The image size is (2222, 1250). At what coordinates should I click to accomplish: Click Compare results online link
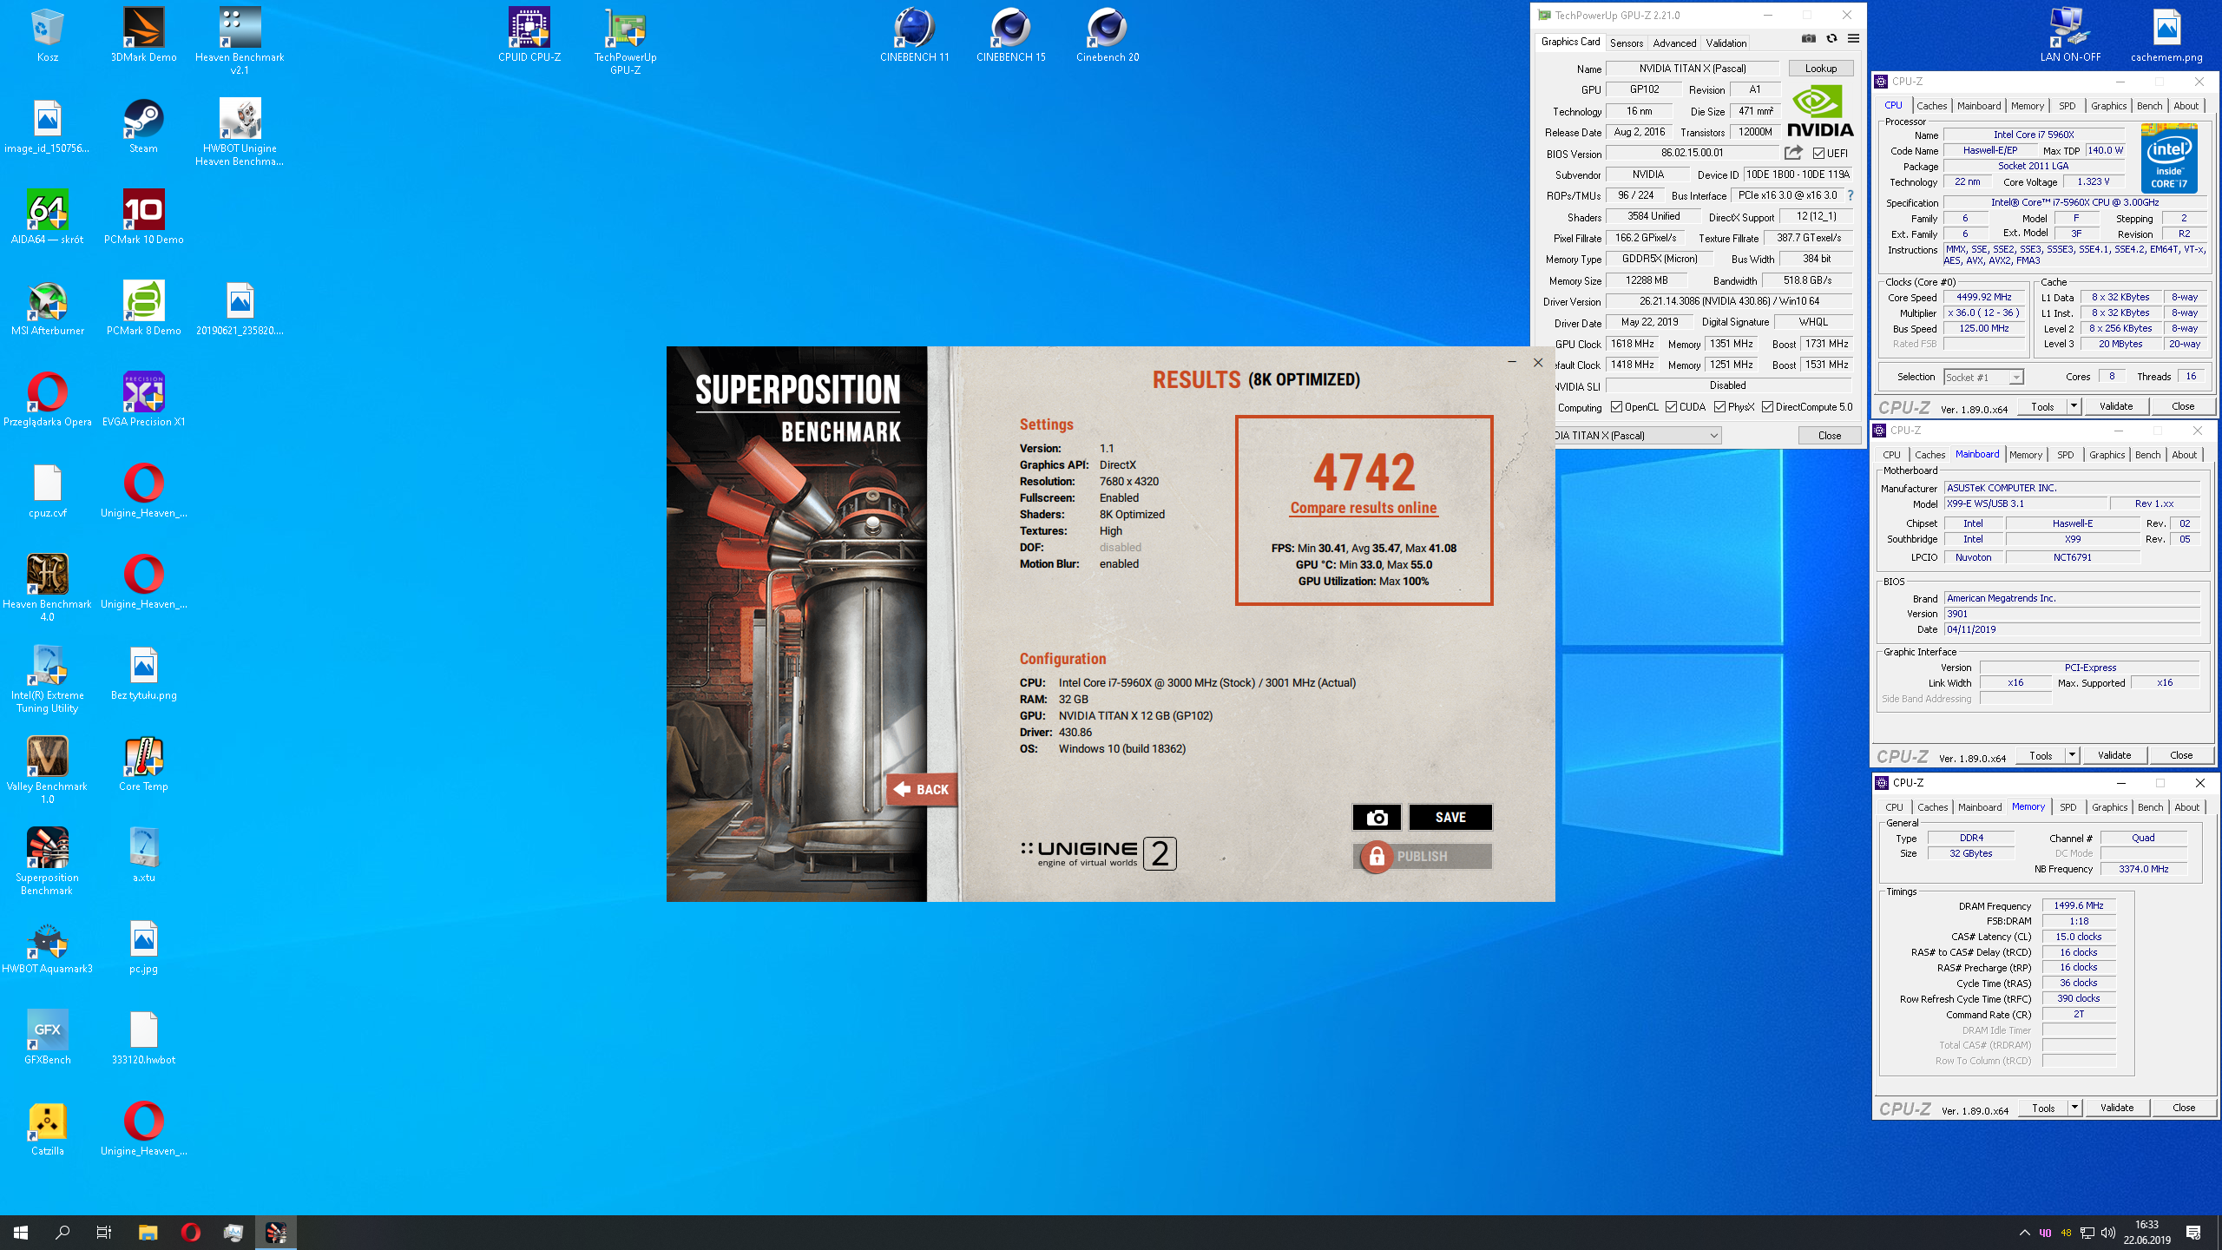point(1364,508)
